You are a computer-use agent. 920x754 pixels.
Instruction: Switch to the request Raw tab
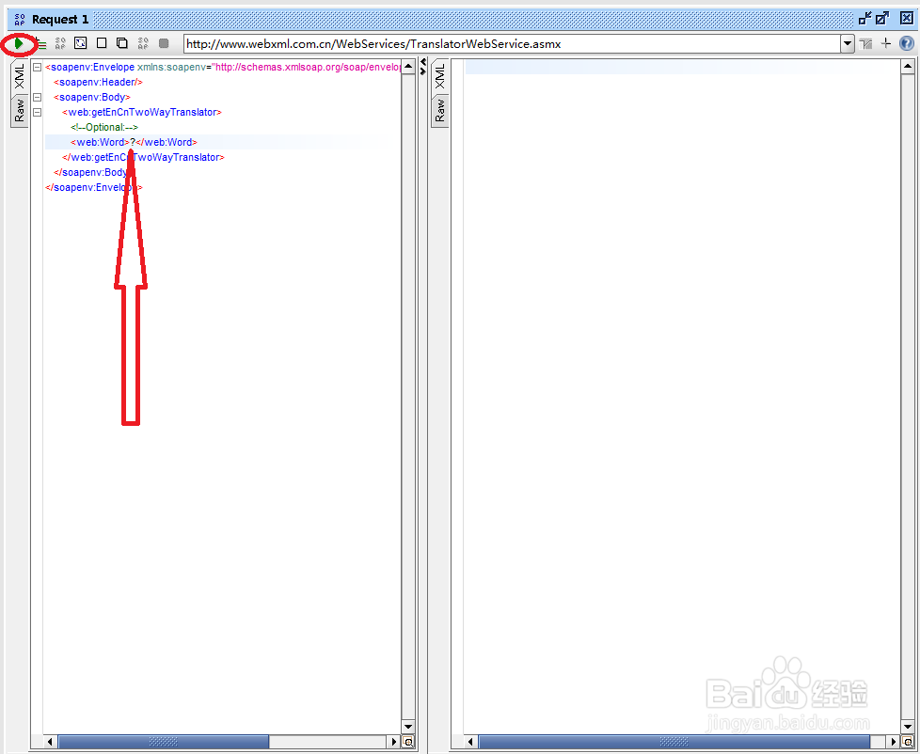click(x=20, y=110)
